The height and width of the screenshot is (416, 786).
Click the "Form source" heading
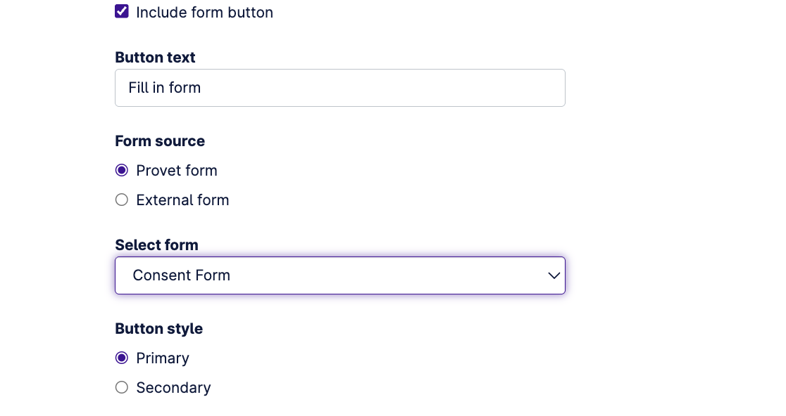click(x=160, y=141)
